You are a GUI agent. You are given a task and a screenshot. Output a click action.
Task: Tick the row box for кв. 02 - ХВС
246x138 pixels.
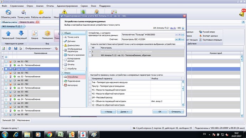[6, 80]
